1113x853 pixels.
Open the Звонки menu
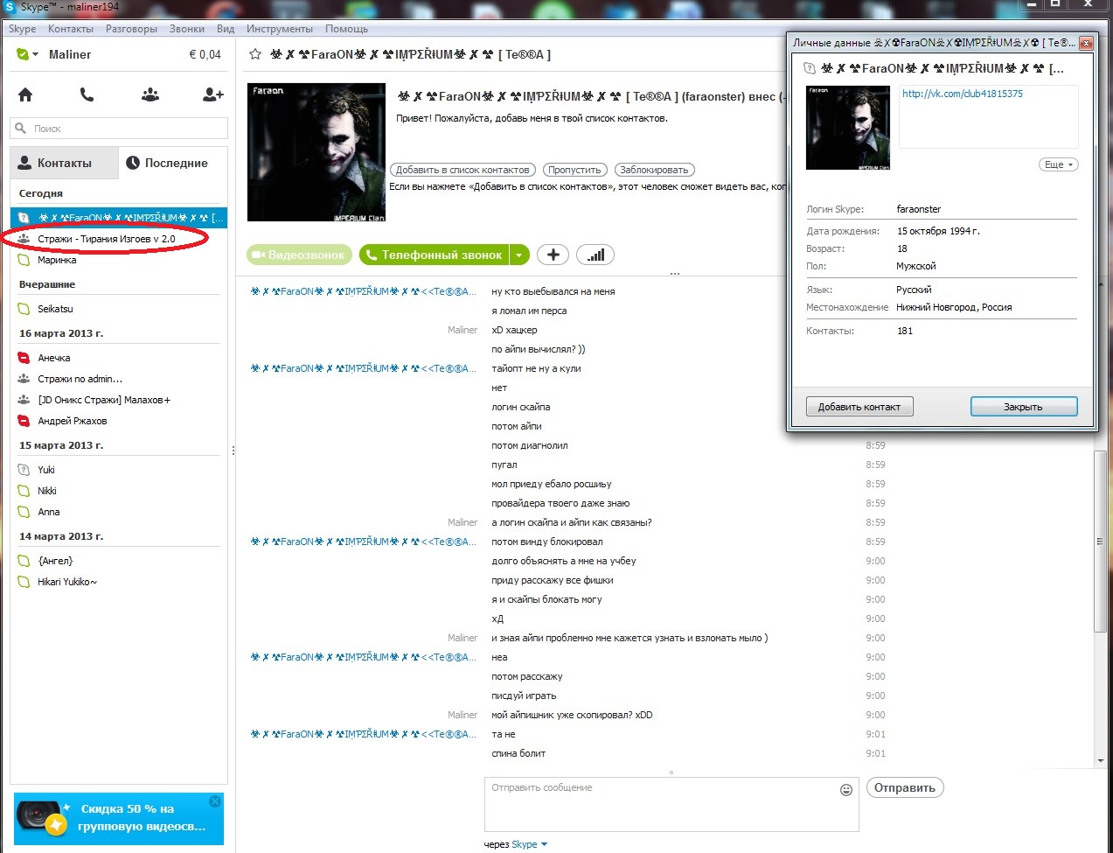point(187,29)
